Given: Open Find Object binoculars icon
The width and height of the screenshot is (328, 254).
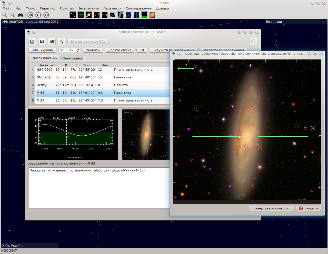Looking at the screenshot, I should pyautogui.click(x=21, y=15).
